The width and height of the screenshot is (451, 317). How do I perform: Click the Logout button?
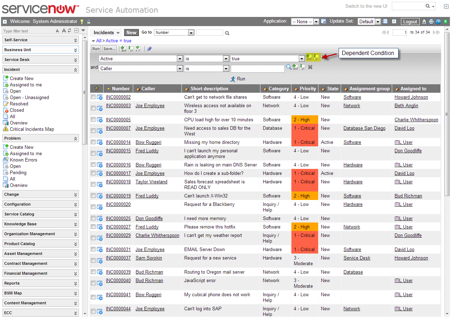(x=410, y=22)
